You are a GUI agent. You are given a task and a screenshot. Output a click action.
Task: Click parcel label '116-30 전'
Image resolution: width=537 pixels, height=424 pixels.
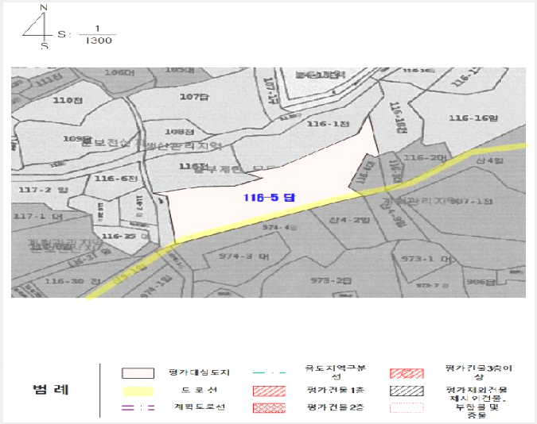[72, 281]
